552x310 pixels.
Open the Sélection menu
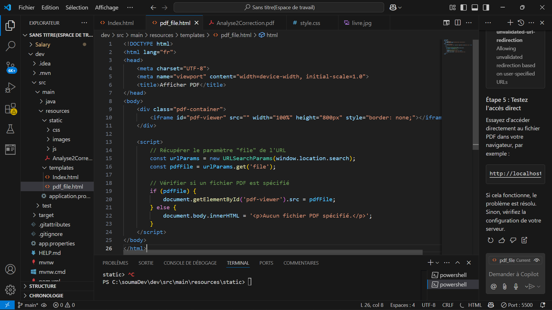pyautogui.click(x=76, y=7)
